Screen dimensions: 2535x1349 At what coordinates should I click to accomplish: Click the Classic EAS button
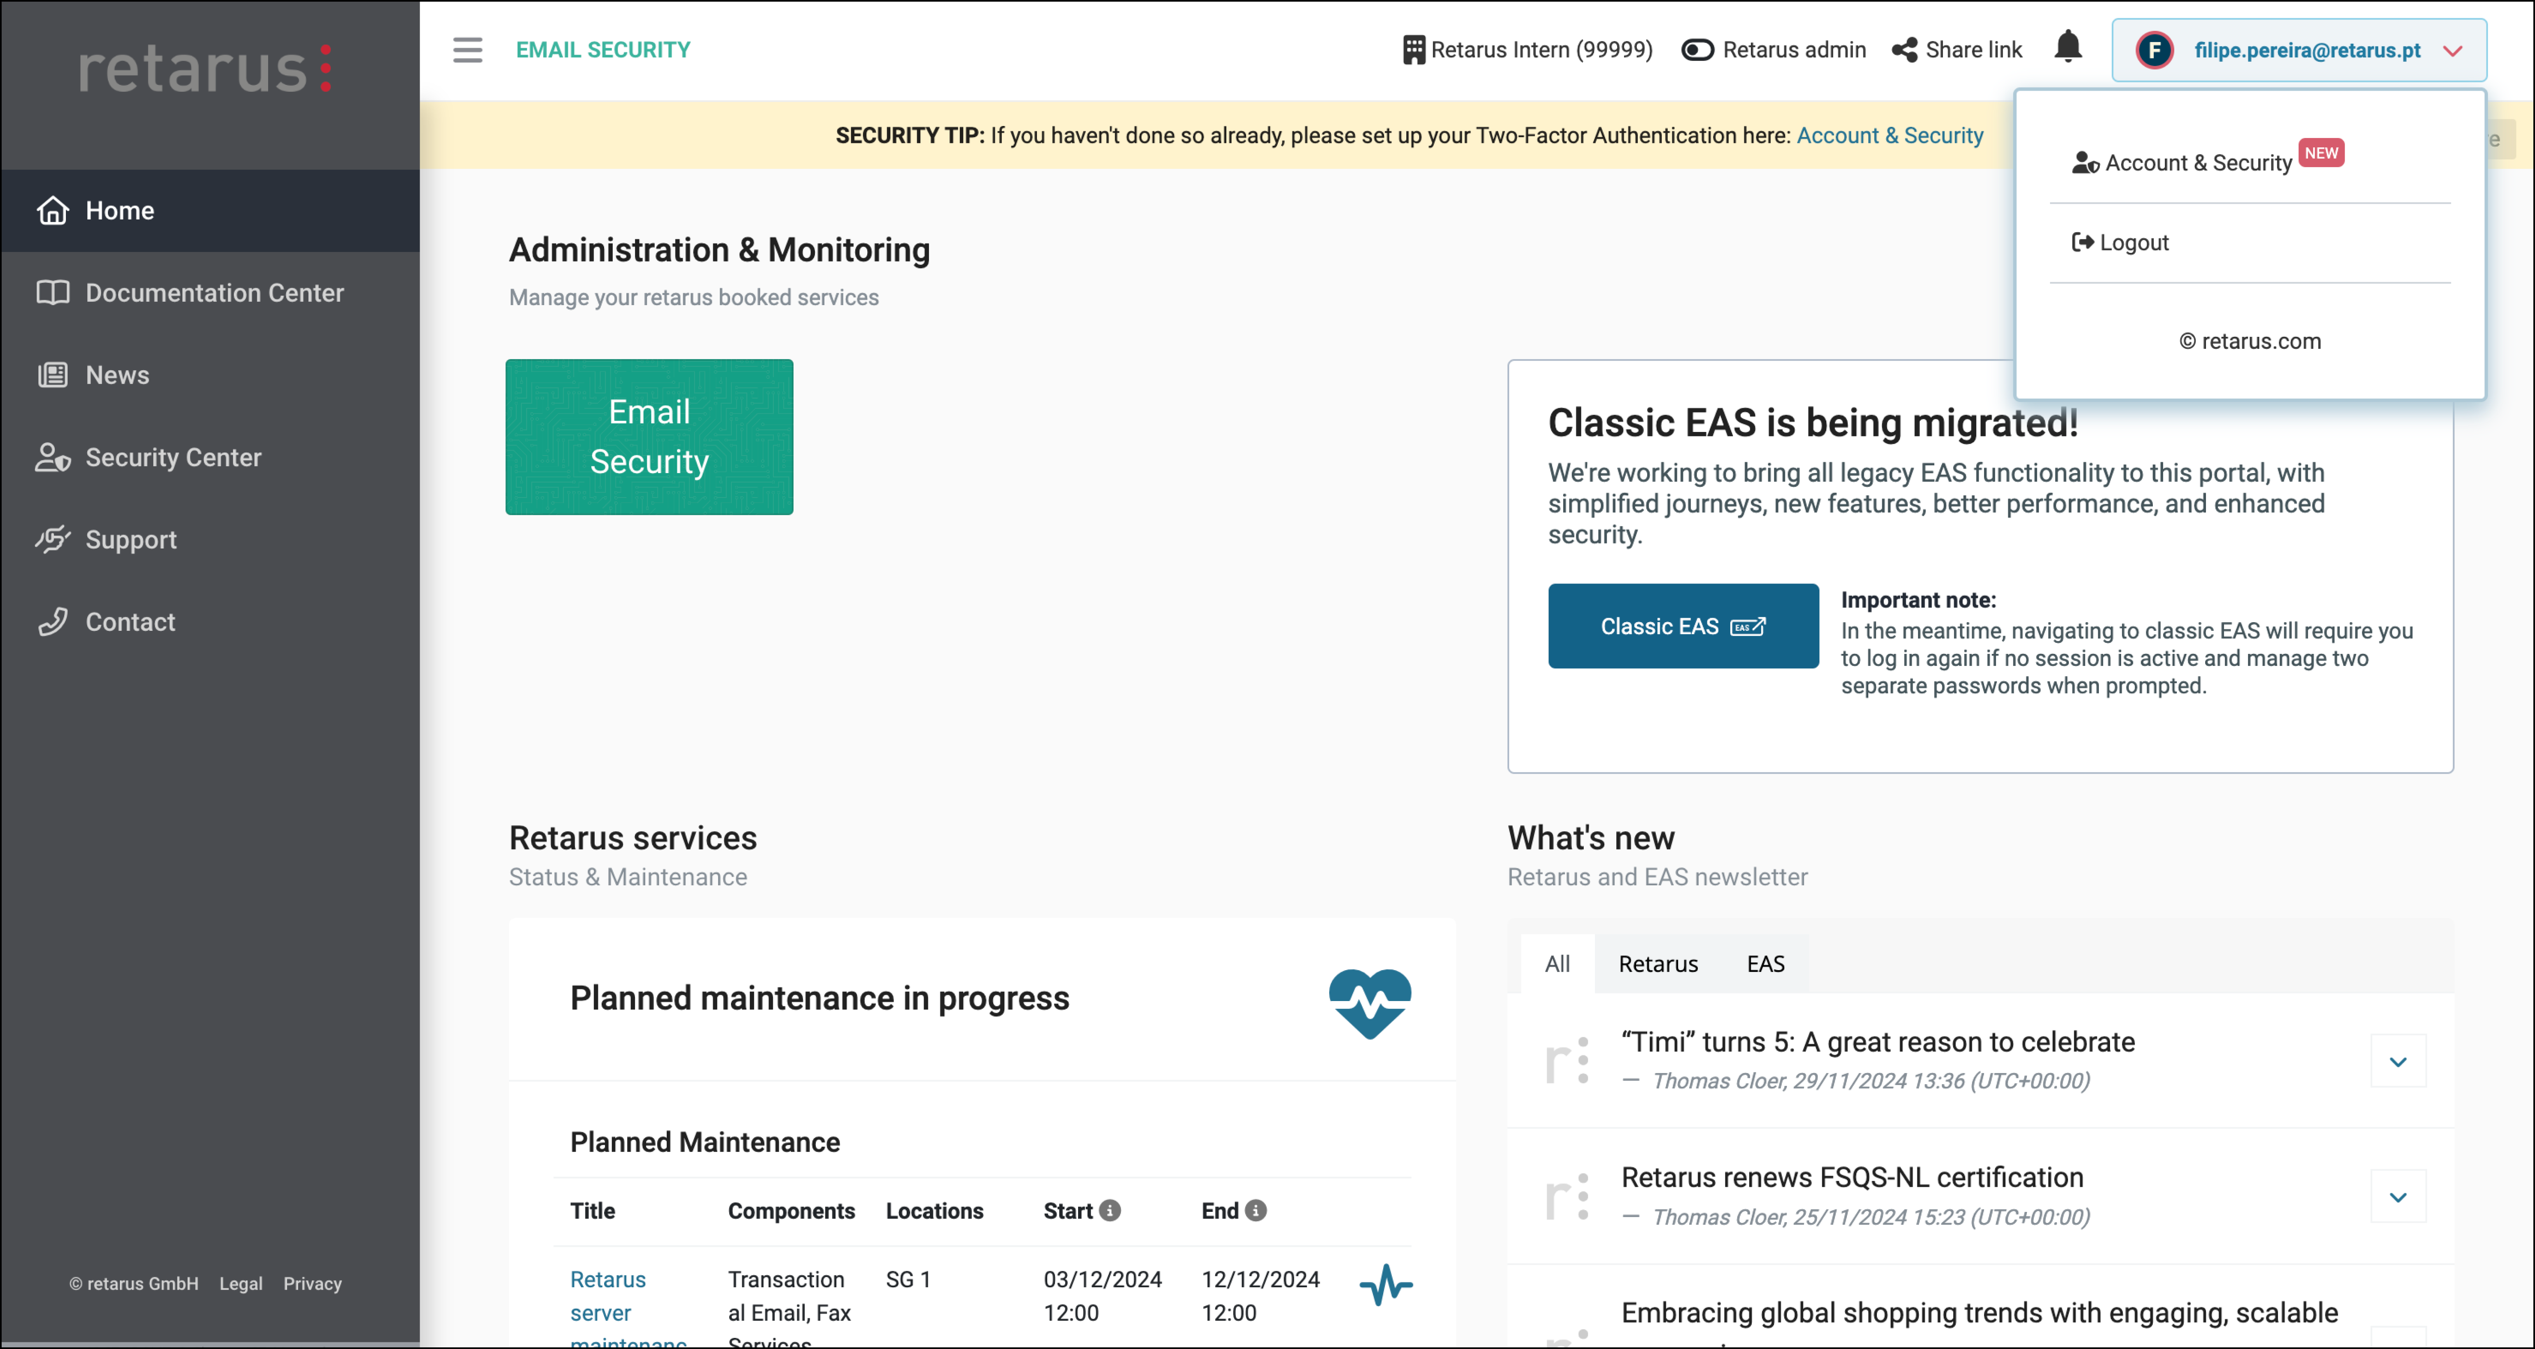pos(1683,626)
